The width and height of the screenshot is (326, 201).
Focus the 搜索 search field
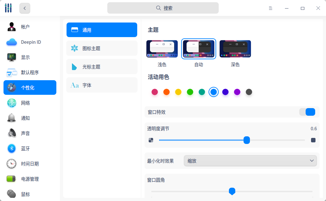point(163,8)
